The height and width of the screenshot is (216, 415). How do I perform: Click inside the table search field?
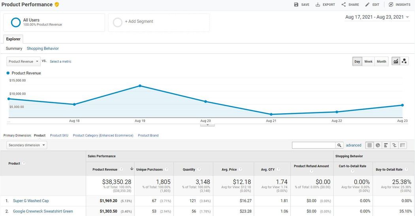point(313,145)
